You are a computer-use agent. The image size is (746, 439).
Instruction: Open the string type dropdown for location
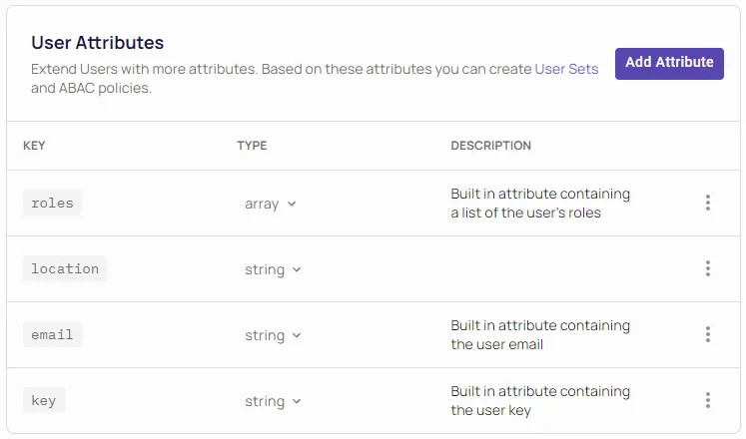coord(273,269)
